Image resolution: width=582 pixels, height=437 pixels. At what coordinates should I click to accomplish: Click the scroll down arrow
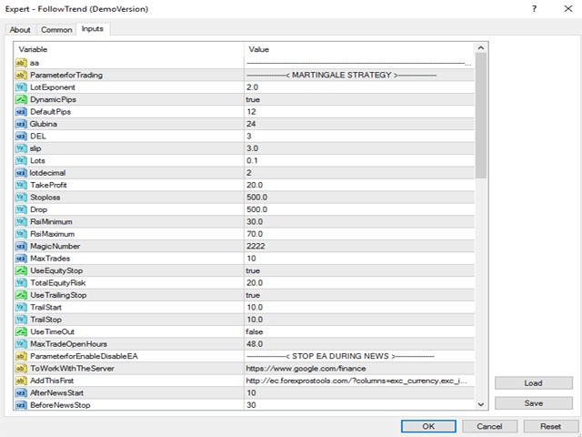481,404
